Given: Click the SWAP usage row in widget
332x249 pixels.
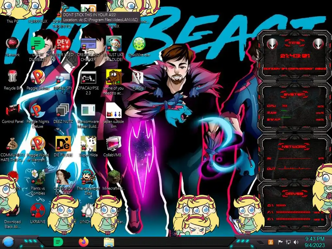Looking at the screenshot, I should coord(295,119).
